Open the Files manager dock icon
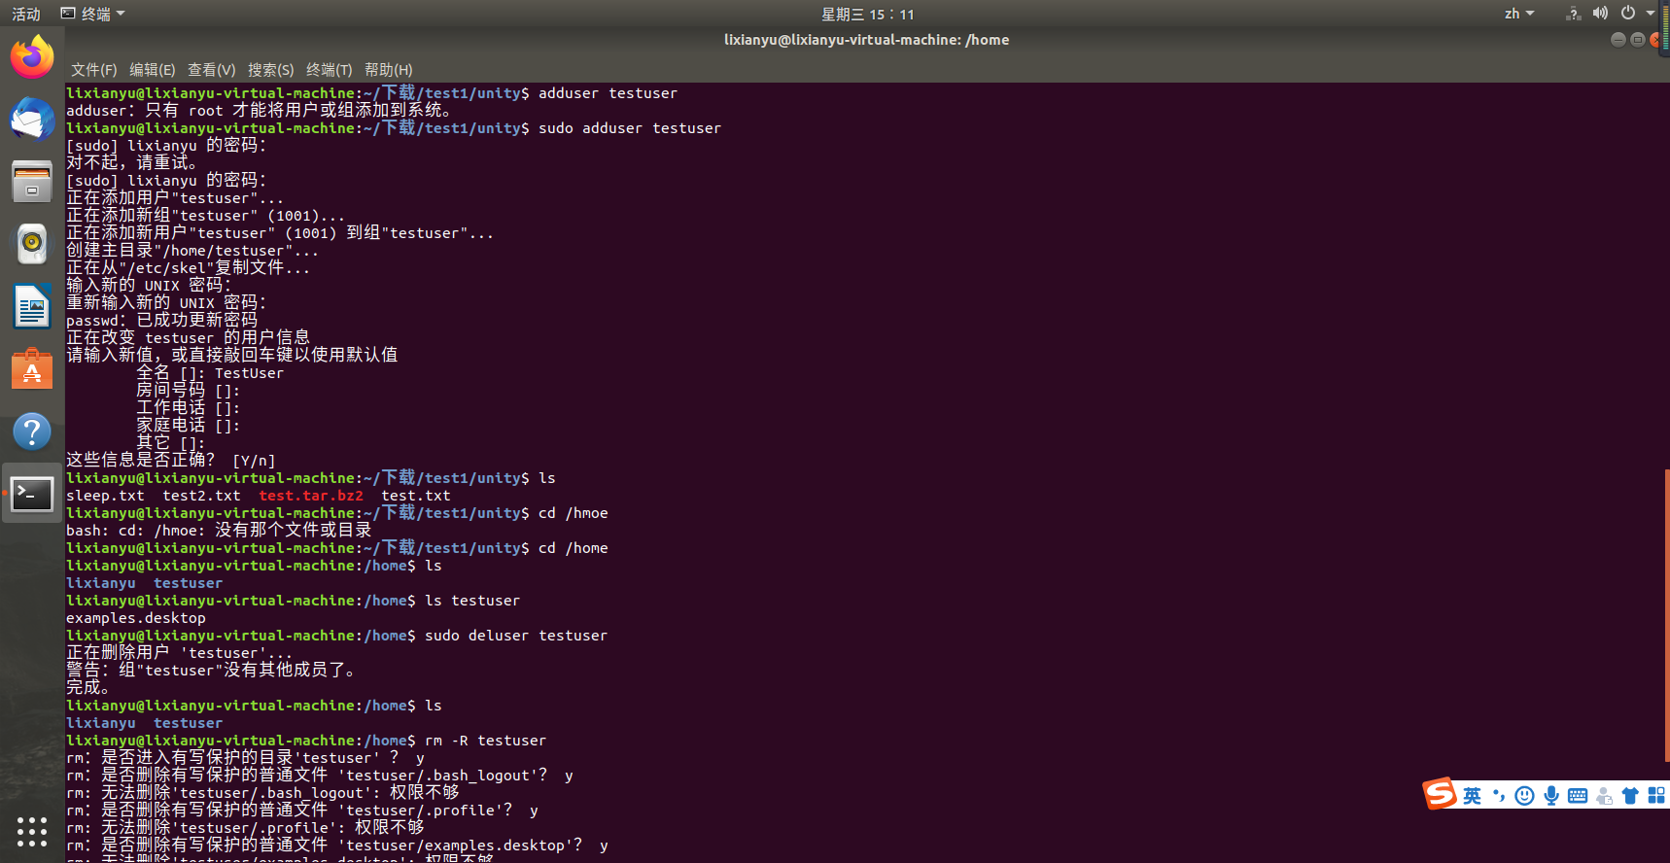This screenshot has width=1670, height=863. click(32, 182)
